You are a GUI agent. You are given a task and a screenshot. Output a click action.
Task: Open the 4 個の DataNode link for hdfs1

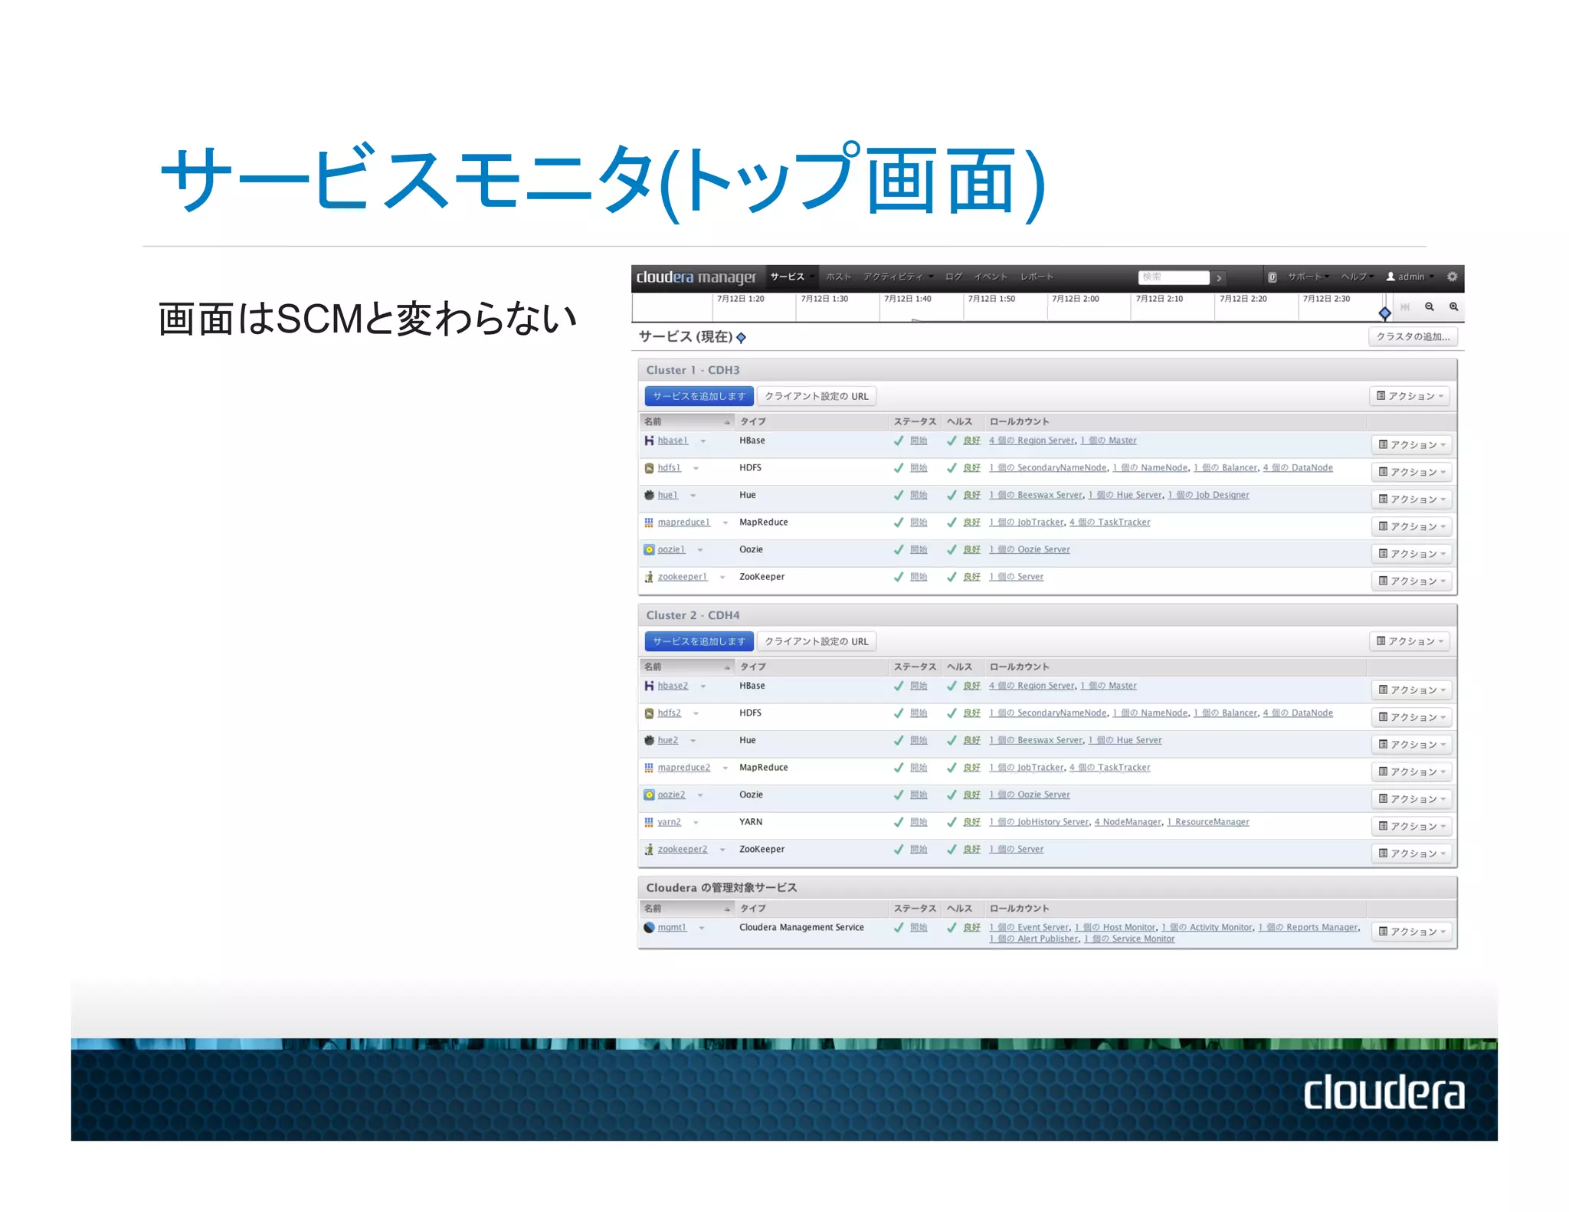click(x=1298, y=468)
